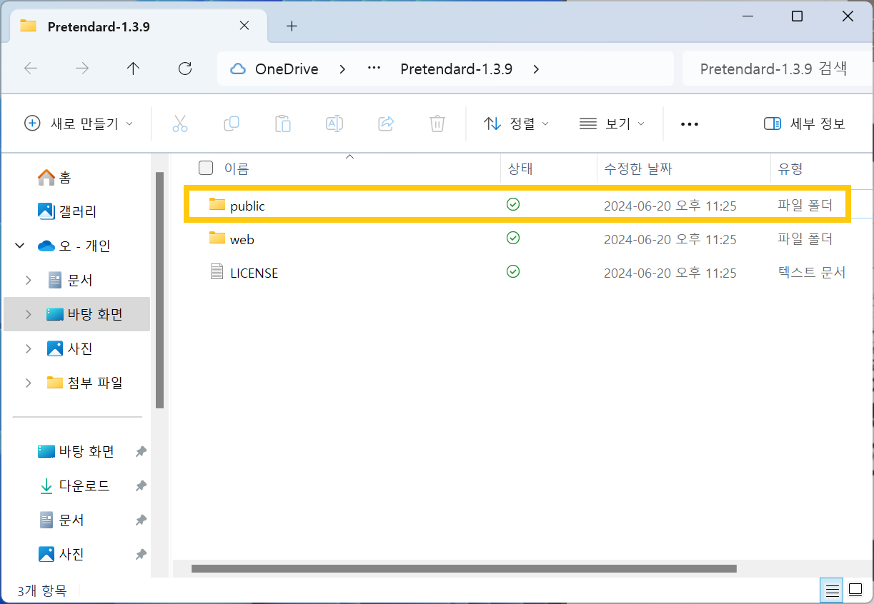Toggle the select-all checkbox by 이름
874x604 pixels.
coord(206,168)
